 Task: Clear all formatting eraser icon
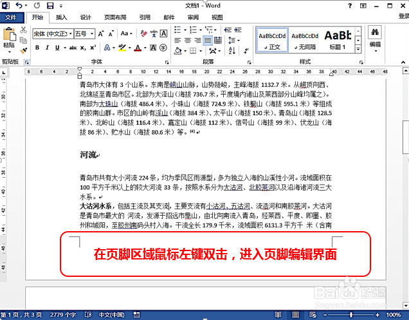pos(143,33)
